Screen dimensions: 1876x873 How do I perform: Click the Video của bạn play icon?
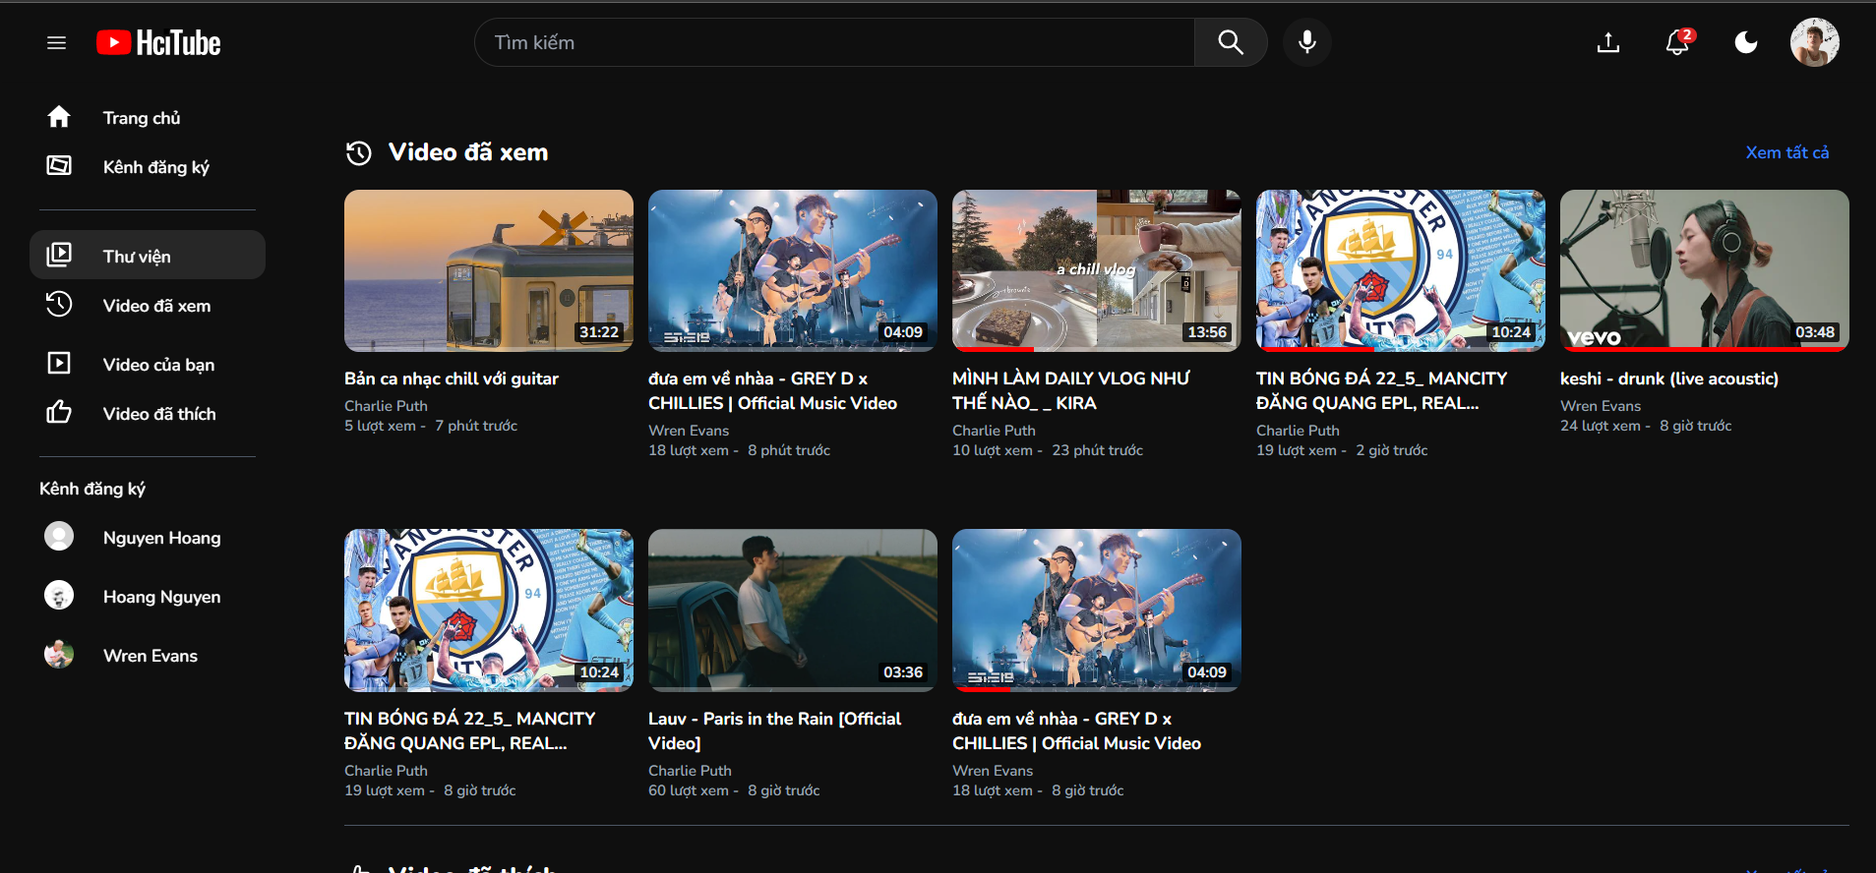tap(59, 363)
